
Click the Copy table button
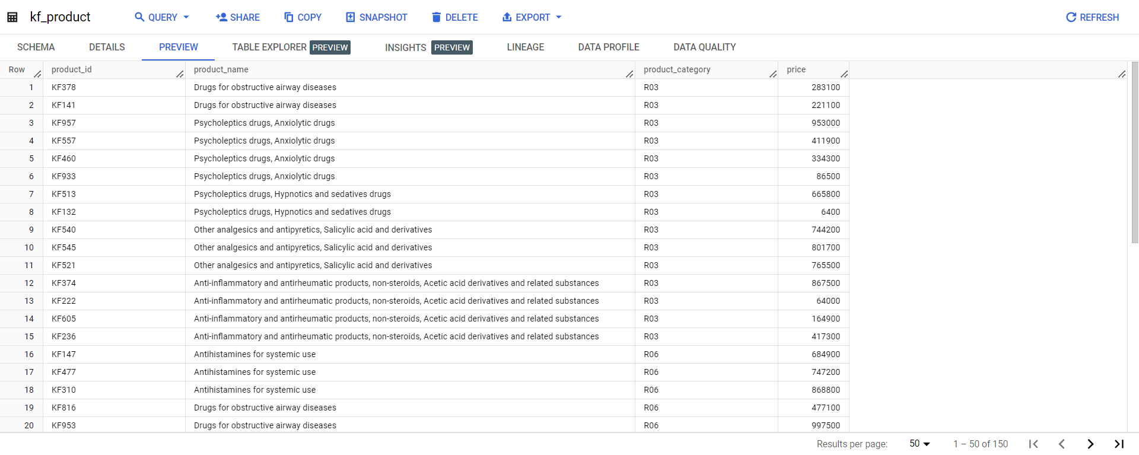(x=303, y=17)
